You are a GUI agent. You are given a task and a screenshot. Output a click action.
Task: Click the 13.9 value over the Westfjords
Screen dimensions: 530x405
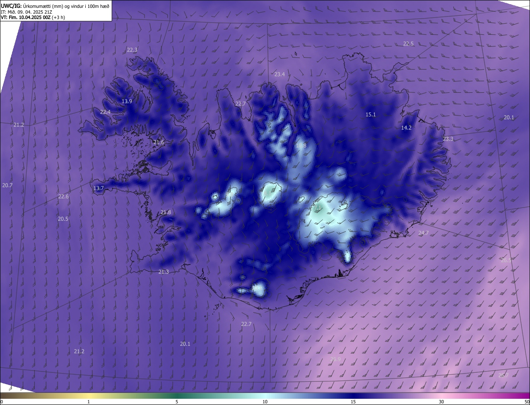tap(127, 101)
